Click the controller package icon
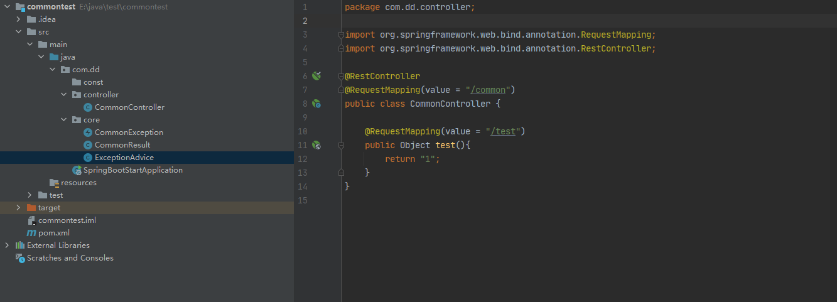 [77, 95]
